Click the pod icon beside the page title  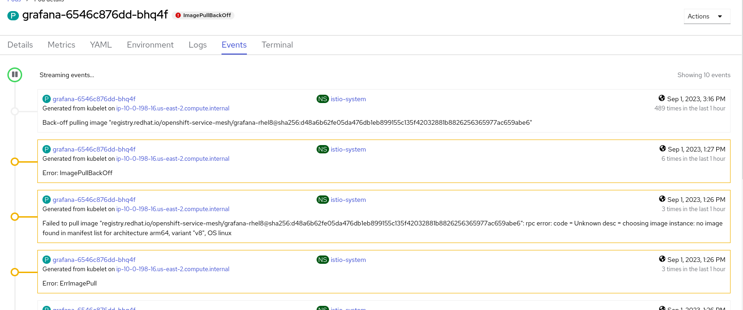13,16
